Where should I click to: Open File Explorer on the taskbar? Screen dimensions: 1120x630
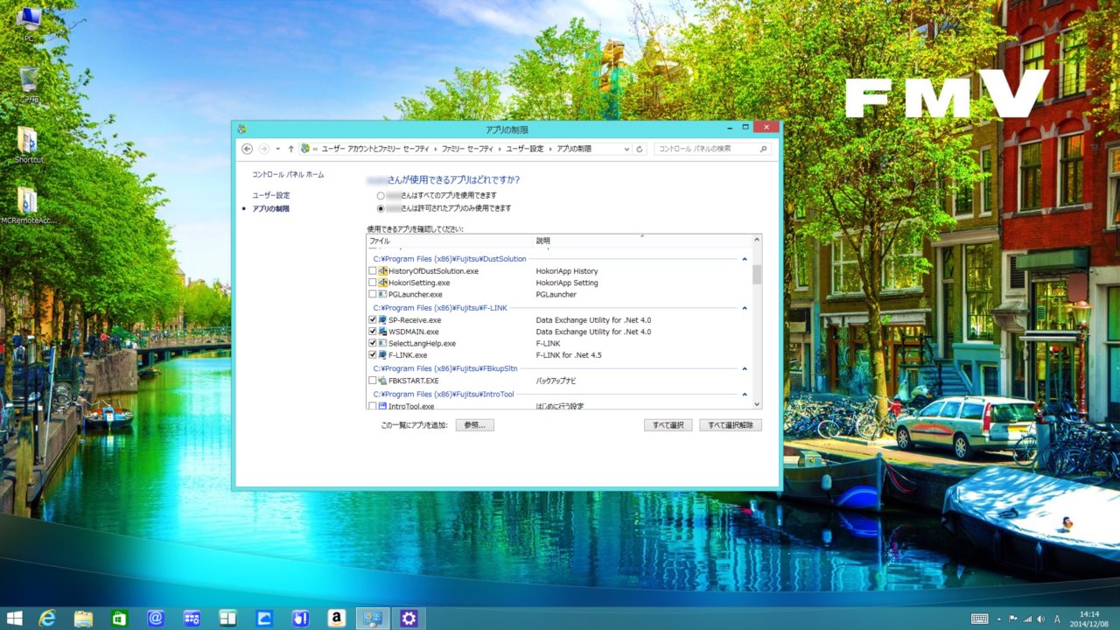coord(83,618)
